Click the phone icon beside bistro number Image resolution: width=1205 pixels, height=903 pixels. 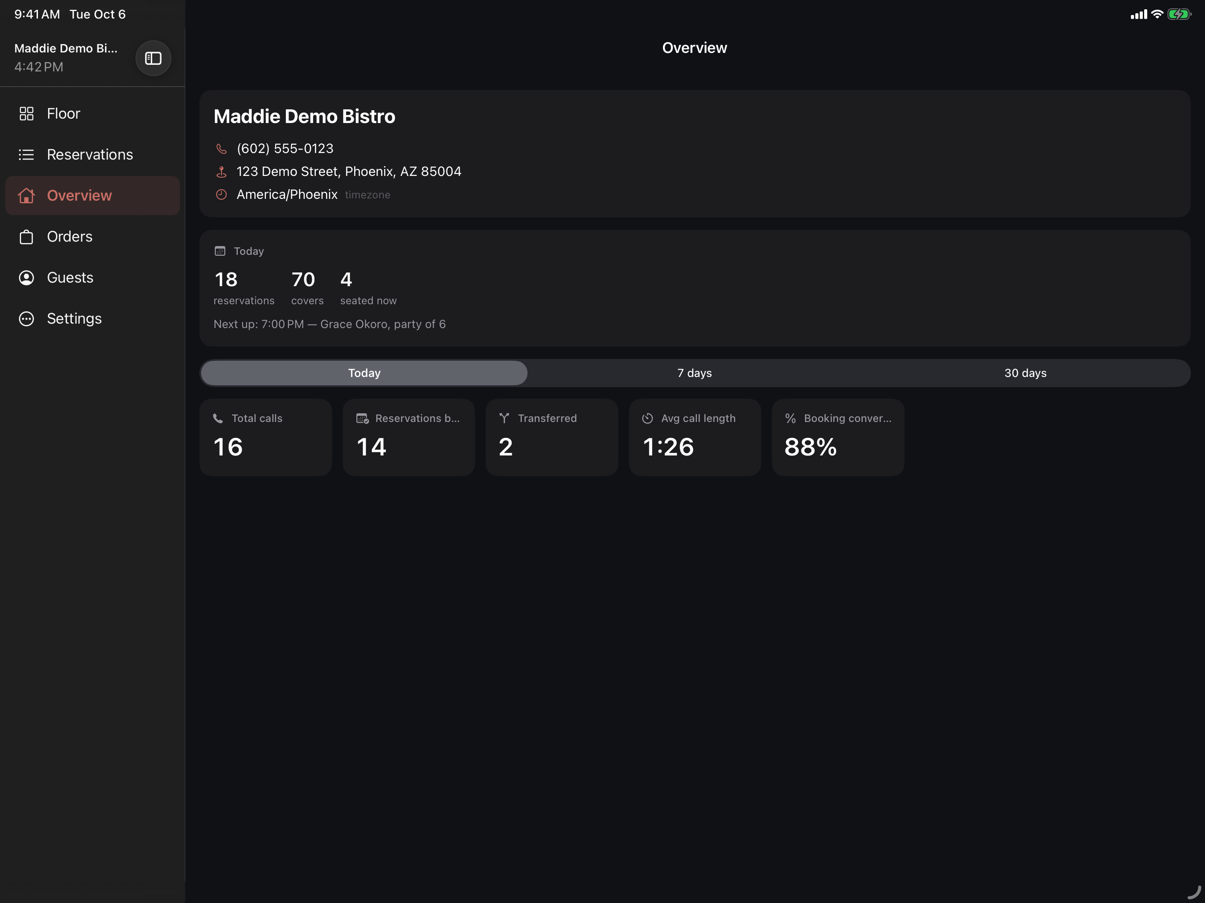click(x=221, y=149)
